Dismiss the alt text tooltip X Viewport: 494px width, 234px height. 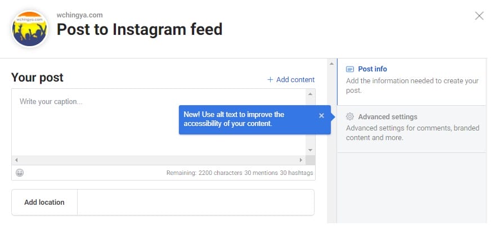pos(321,115)
